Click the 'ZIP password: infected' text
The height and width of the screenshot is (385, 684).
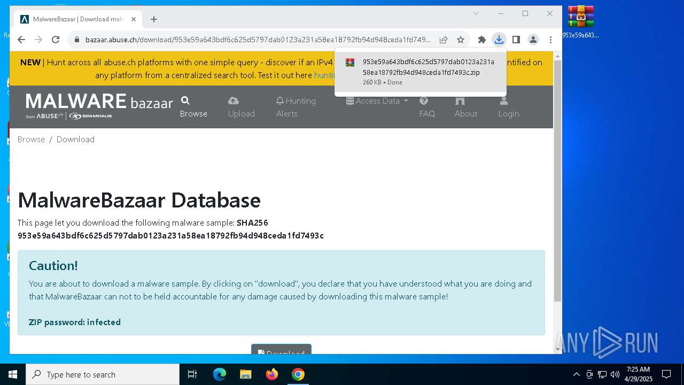(74, 322)
